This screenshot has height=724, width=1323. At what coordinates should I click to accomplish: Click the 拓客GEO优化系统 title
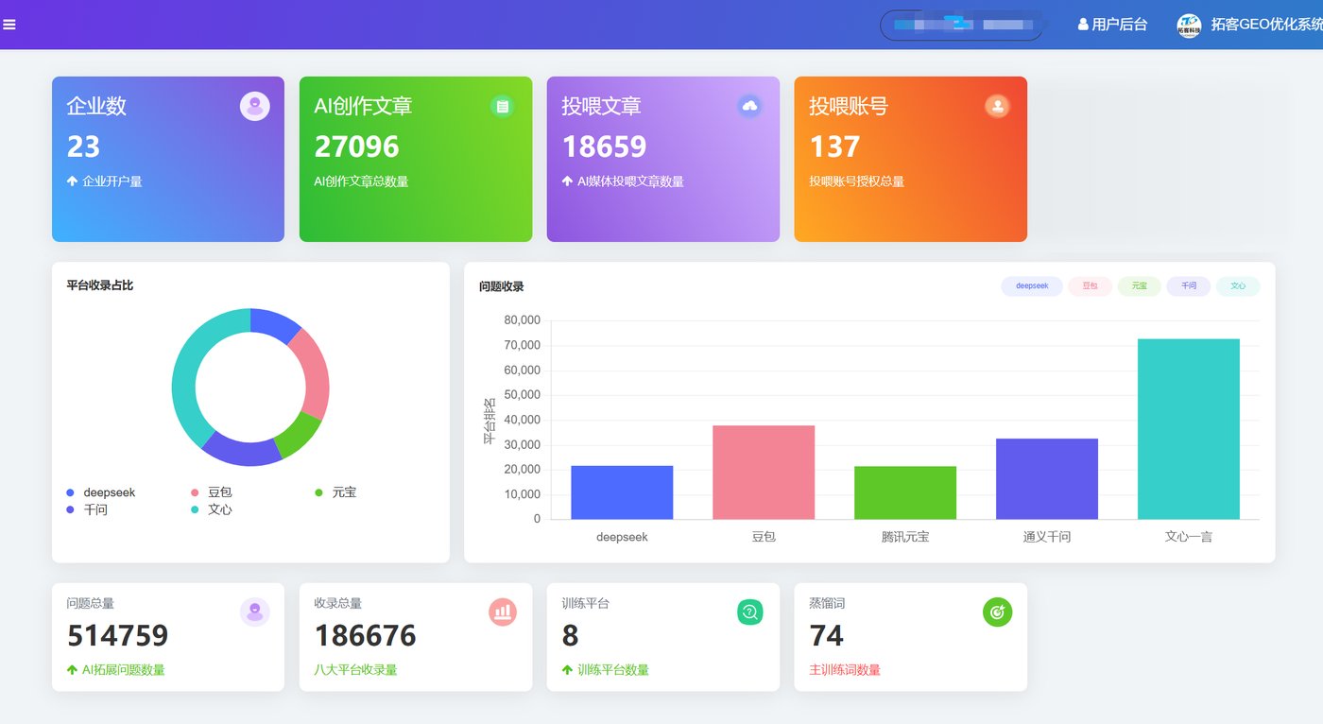tap(1267, 25)
